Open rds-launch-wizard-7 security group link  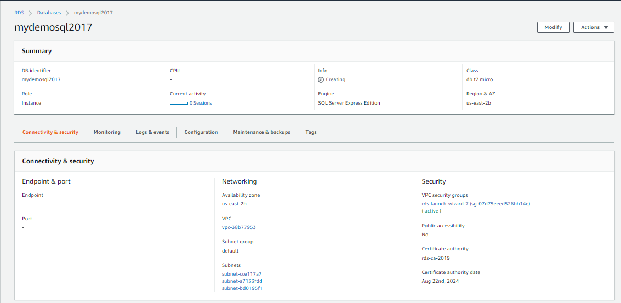point(475,204)
